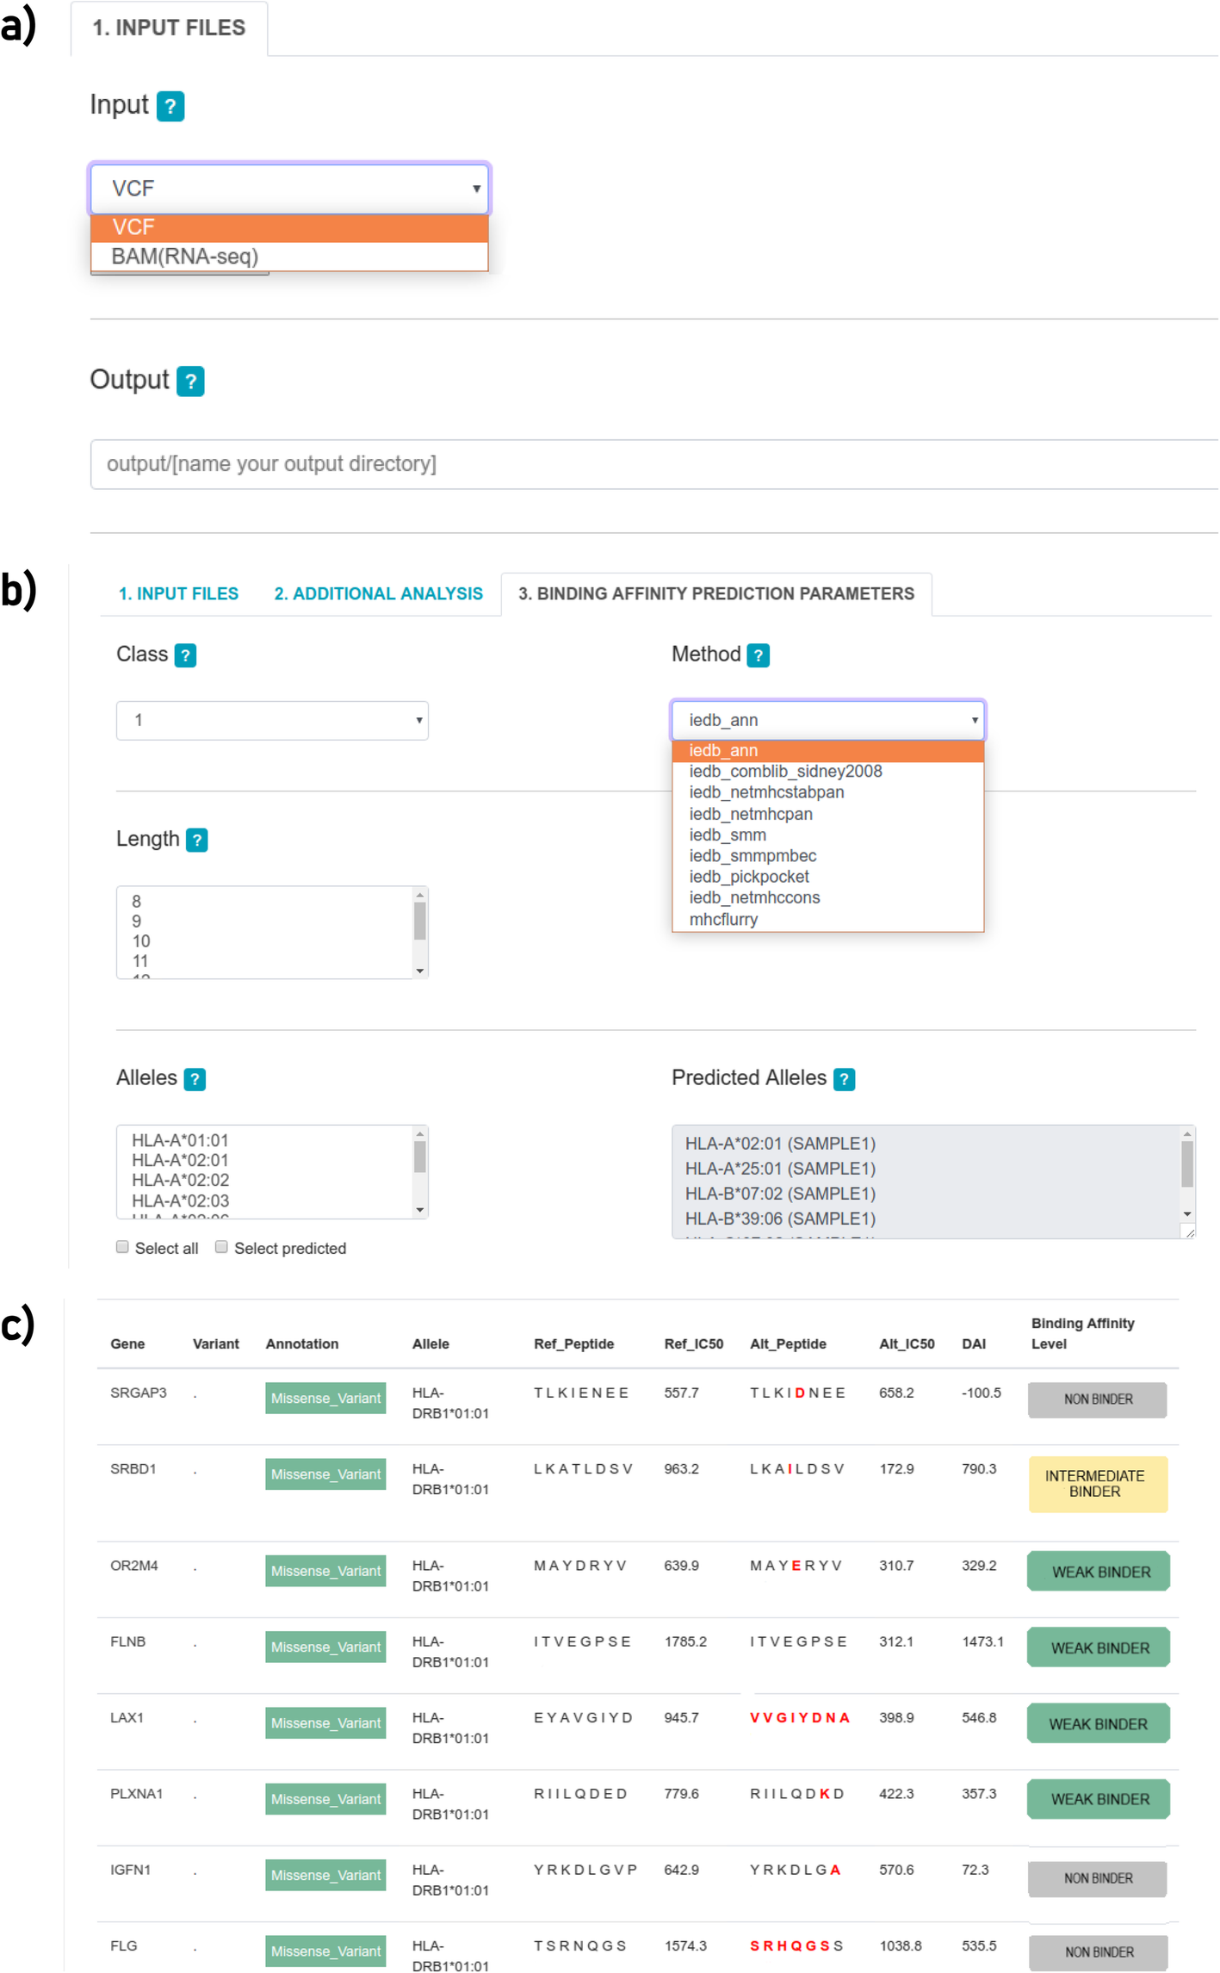This screenshot has height=1973, width=1220.
Task: Tick the Select all checkbox
Action: click(122, 1247)
